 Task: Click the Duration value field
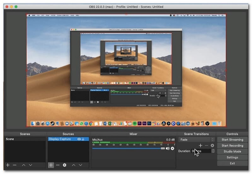tap(201, 151)
